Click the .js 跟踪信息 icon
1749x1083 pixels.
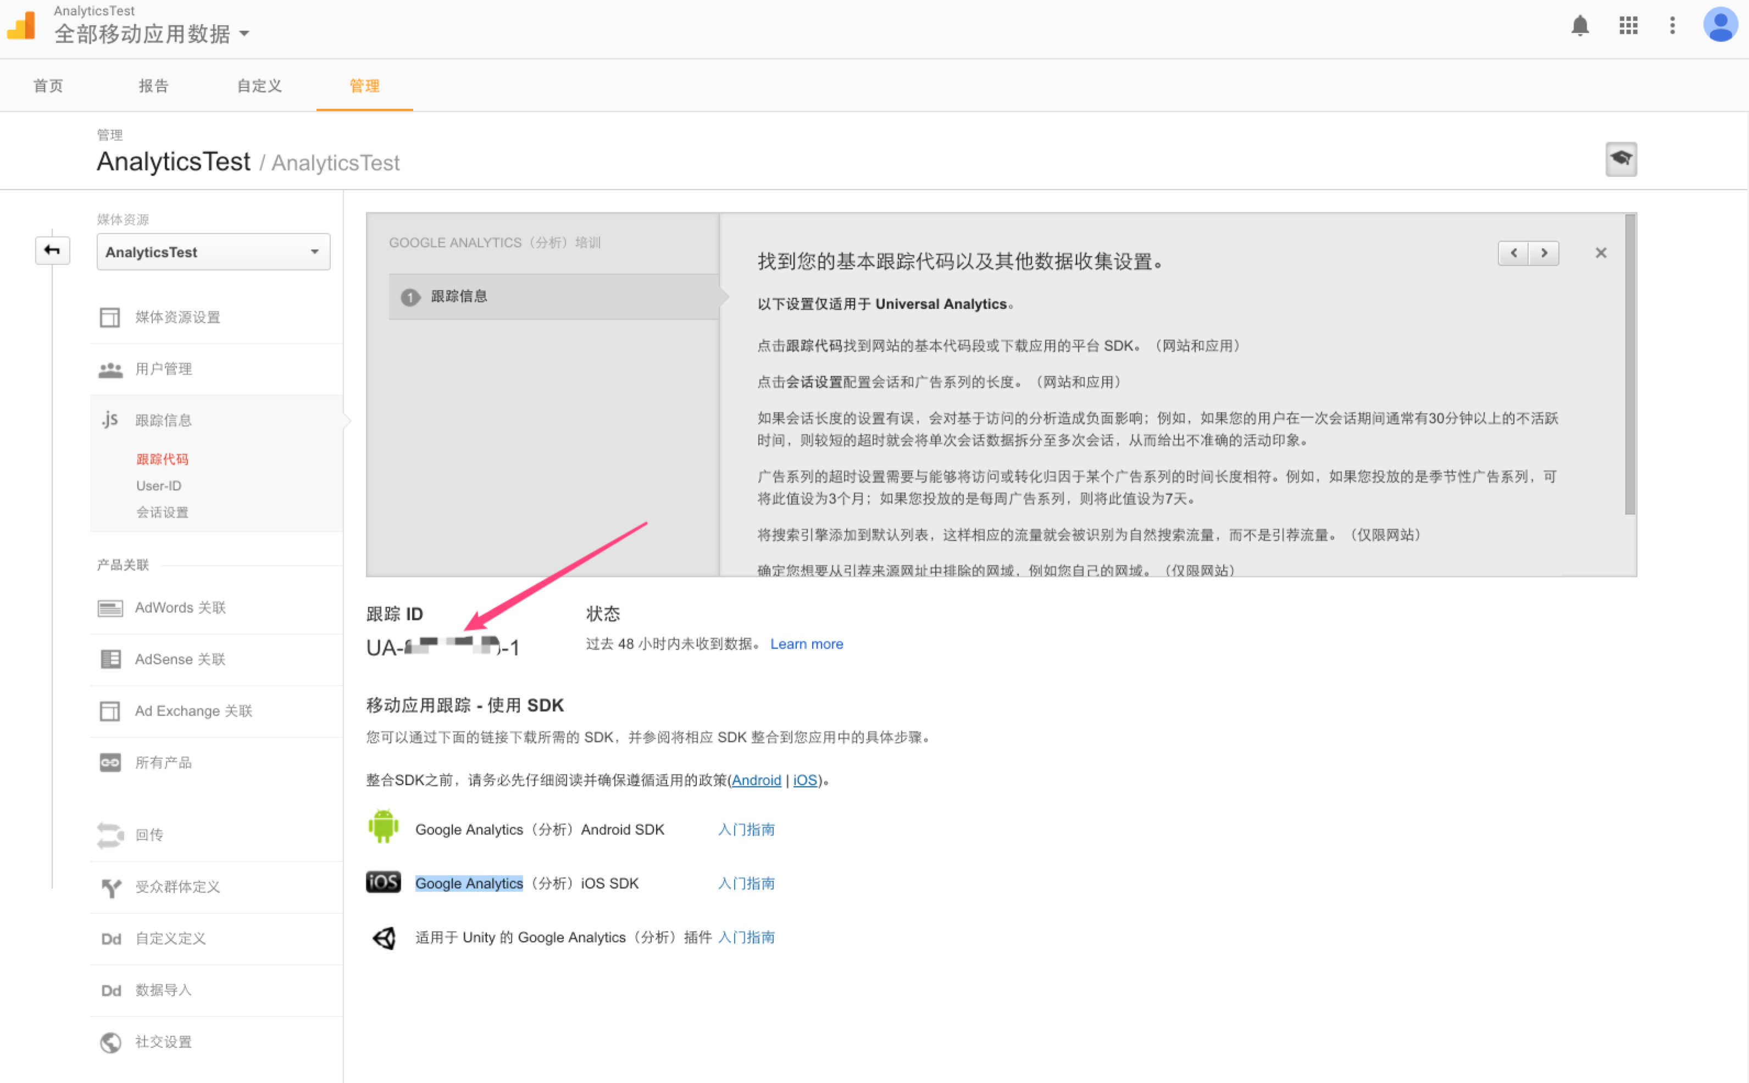(x=110, y=420)
